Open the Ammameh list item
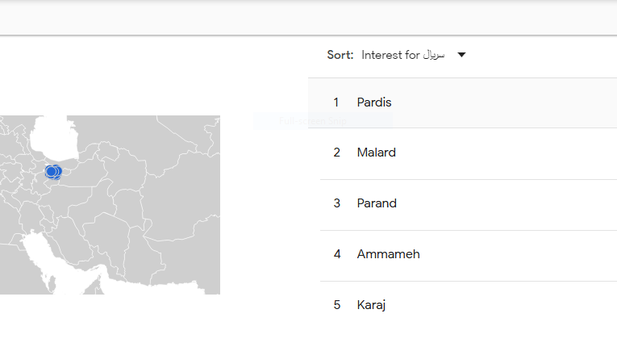 tap(388, 254)
